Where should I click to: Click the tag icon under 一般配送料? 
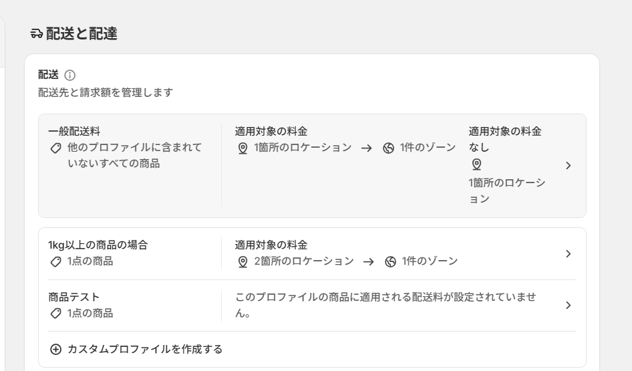point(55,148)
